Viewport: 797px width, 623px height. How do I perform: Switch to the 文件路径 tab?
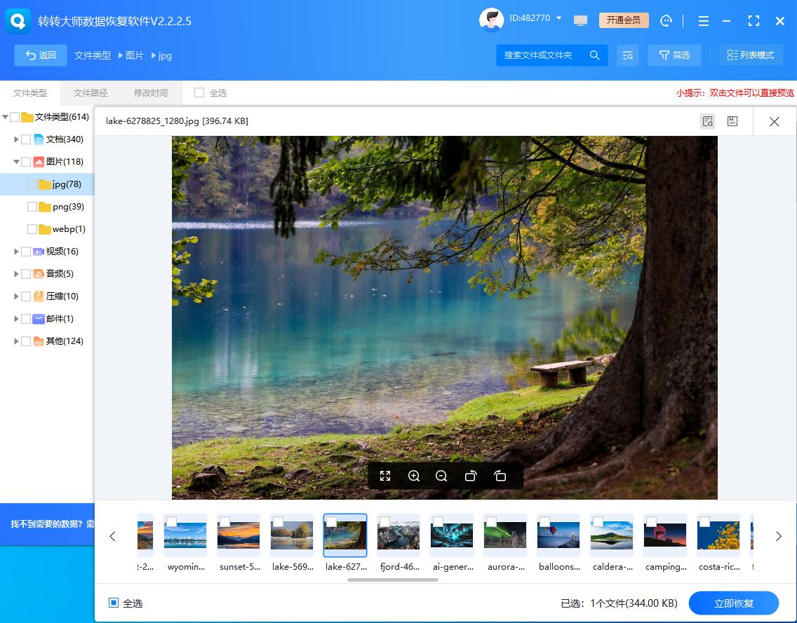(x=90, y=92)
